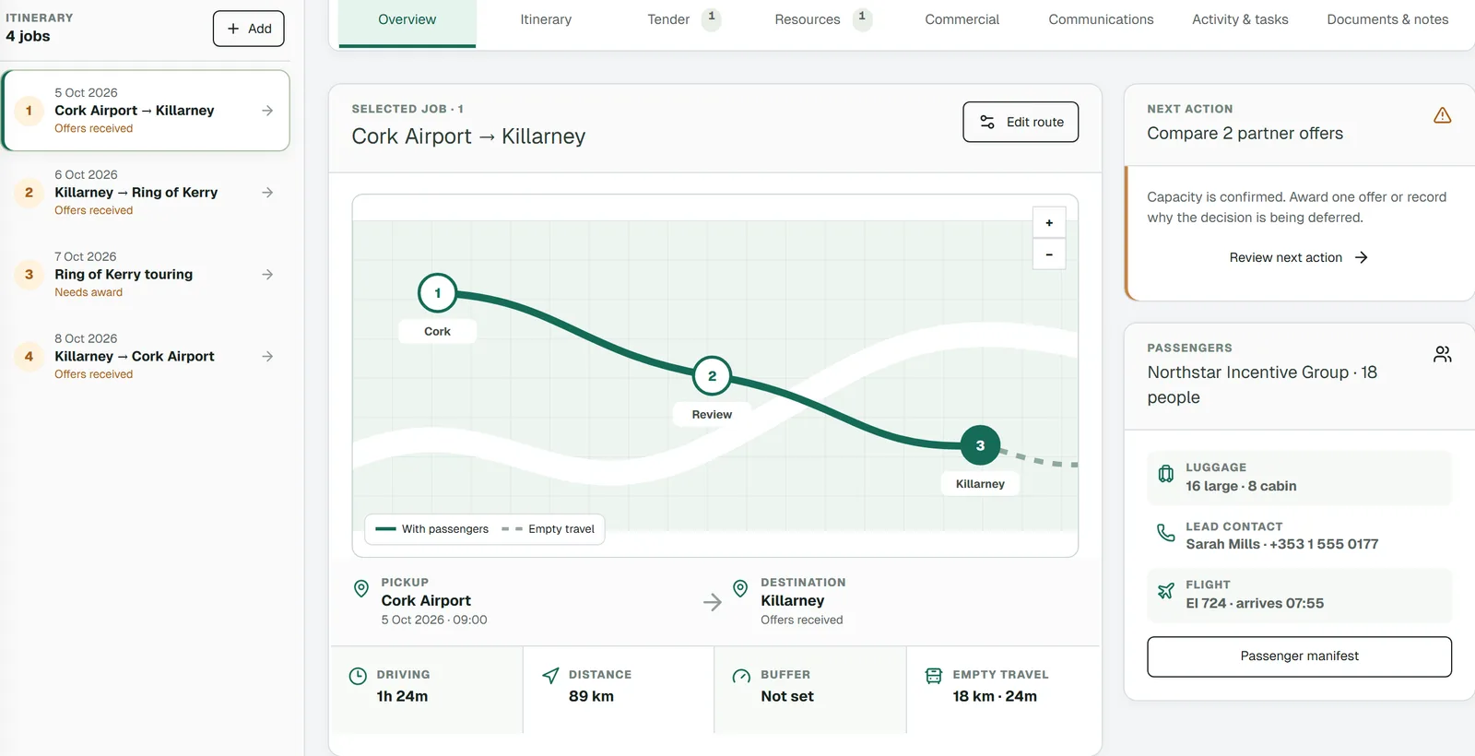Click the luggage suitcase icon
This screenshot has width=1475, height=756.
pyautogui.click(x=1166, y=474)
